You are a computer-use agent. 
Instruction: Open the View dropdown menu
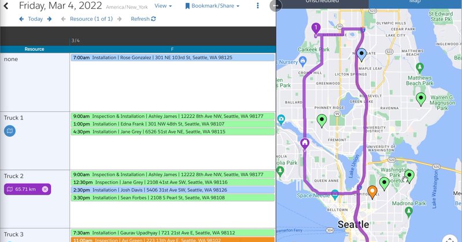[163, 6]
